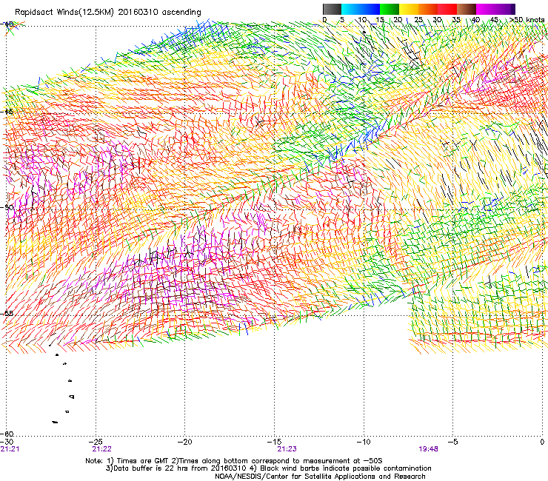Click the longitude label '-15'
Screen dimensions: 548x481
coord(275,442)
